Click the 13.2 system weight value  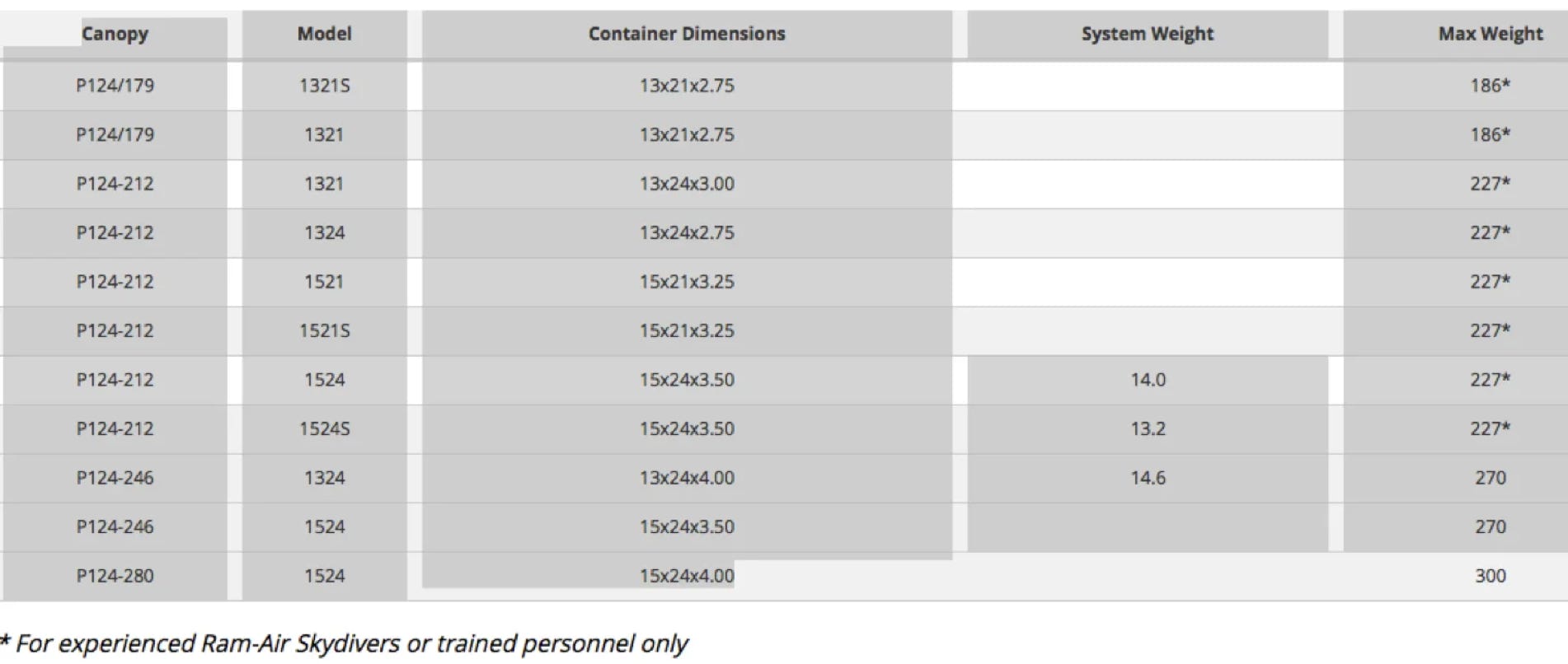point(1148,428)
